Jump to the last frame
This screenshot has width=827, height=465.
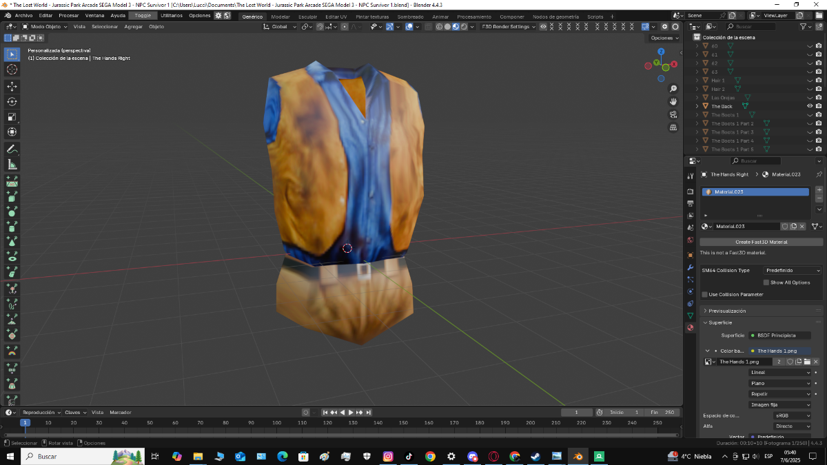tap(369, 412)
